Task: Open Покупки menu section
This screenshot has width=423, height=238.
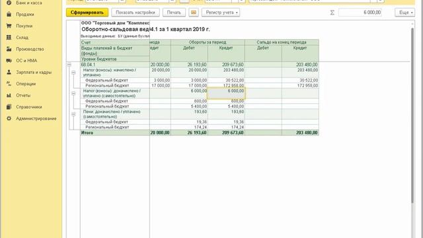Action: [24, 26]
